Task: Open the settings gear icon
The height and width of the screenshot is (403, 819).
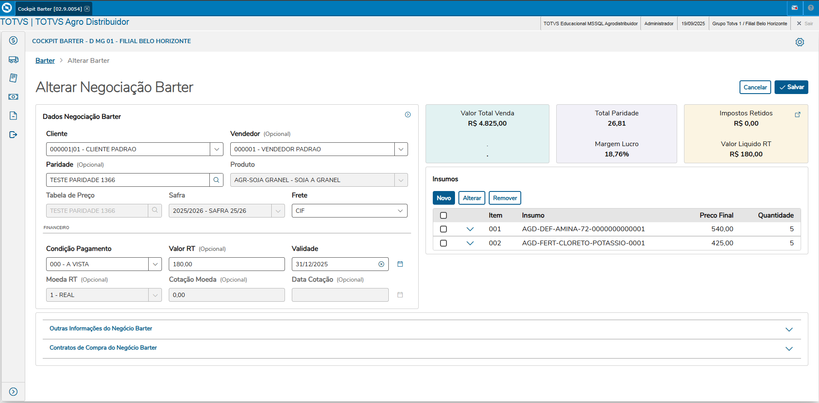Action: point(799,42)
